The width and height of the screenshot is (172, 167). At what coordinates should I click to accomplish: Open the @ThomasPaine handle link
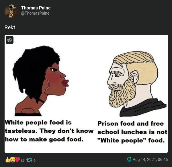[x=35, y=13]
